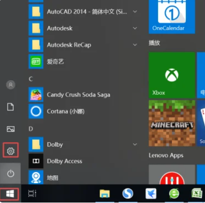
Task: Launch Sogou browser from the taskbar
Action: pos(128,193)
